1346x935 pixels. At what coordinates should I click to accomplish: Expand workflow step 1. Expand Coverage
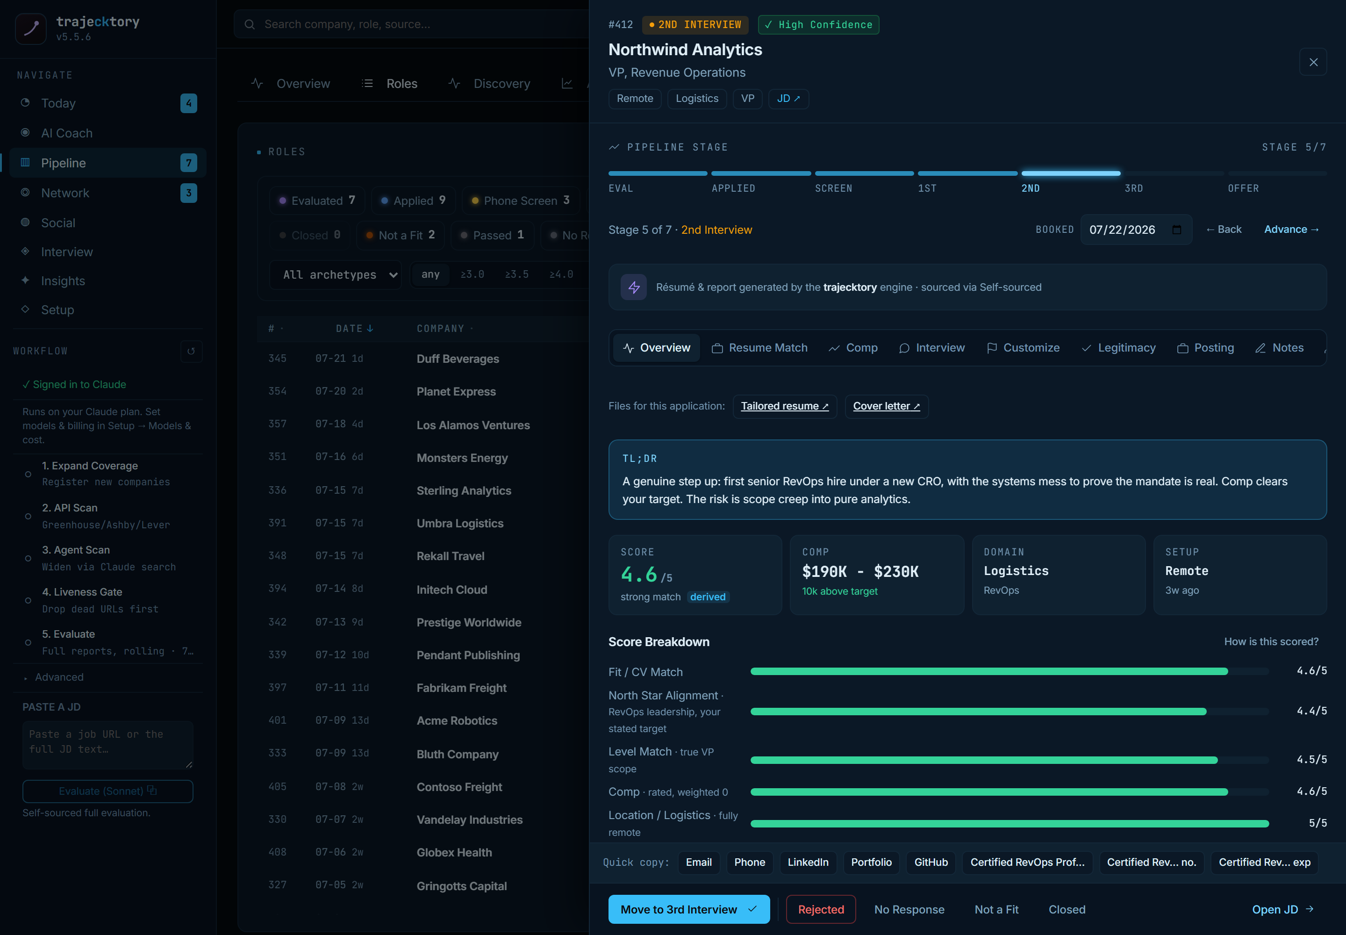click(x=108, y=474)
